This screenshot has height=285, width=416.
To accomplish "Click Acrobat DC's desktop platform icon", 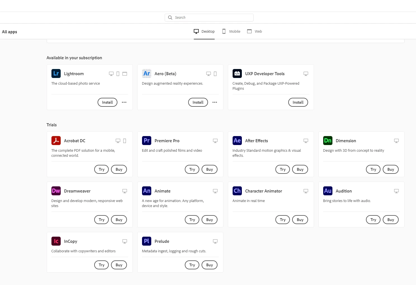I will 118,141.
